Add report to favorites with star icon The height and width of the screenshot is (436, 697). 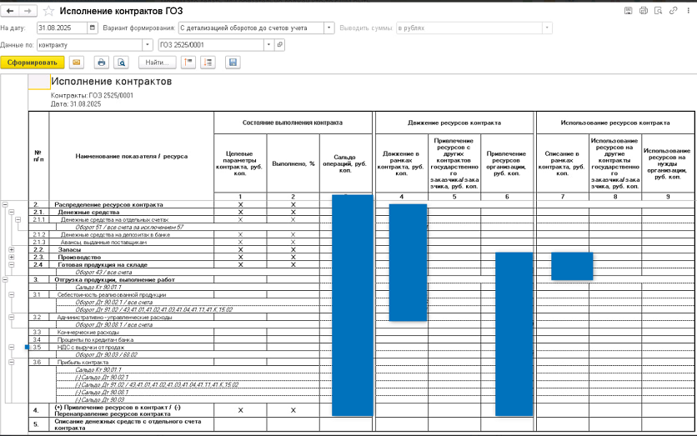49,11
